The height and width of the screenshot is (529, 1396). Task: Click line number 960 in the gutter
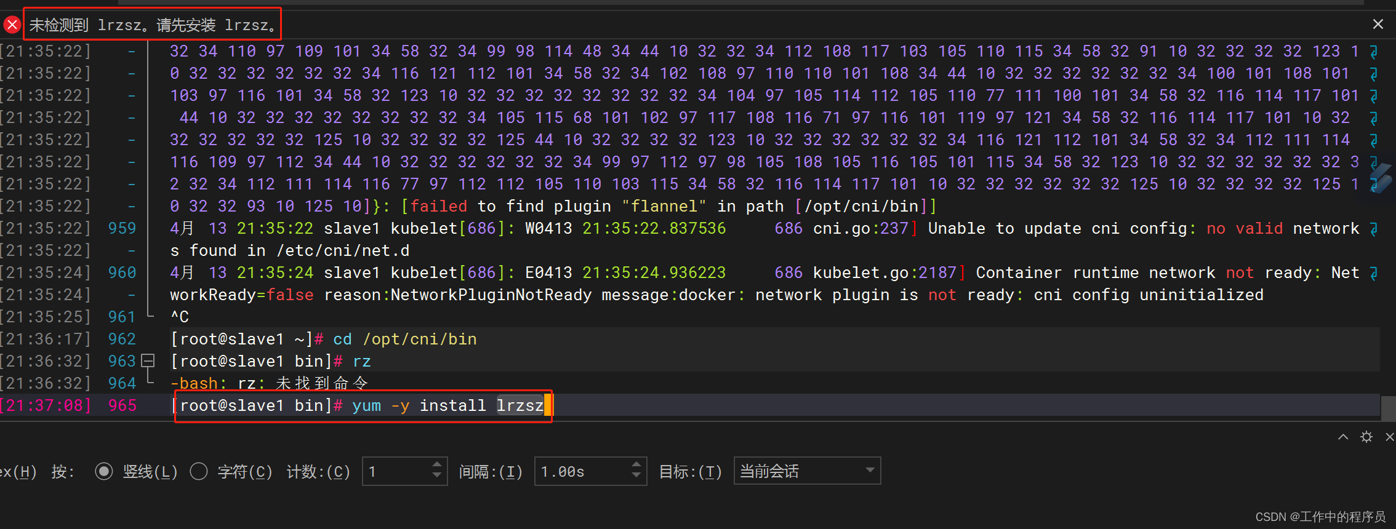pos(122,272)
